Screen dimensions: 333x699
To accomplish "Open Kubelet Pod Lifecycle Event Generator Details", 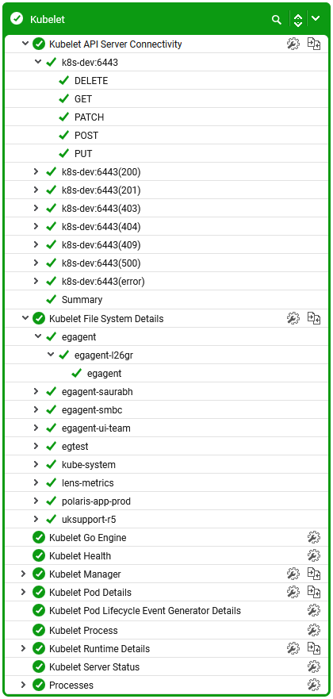I will [145, 611].
